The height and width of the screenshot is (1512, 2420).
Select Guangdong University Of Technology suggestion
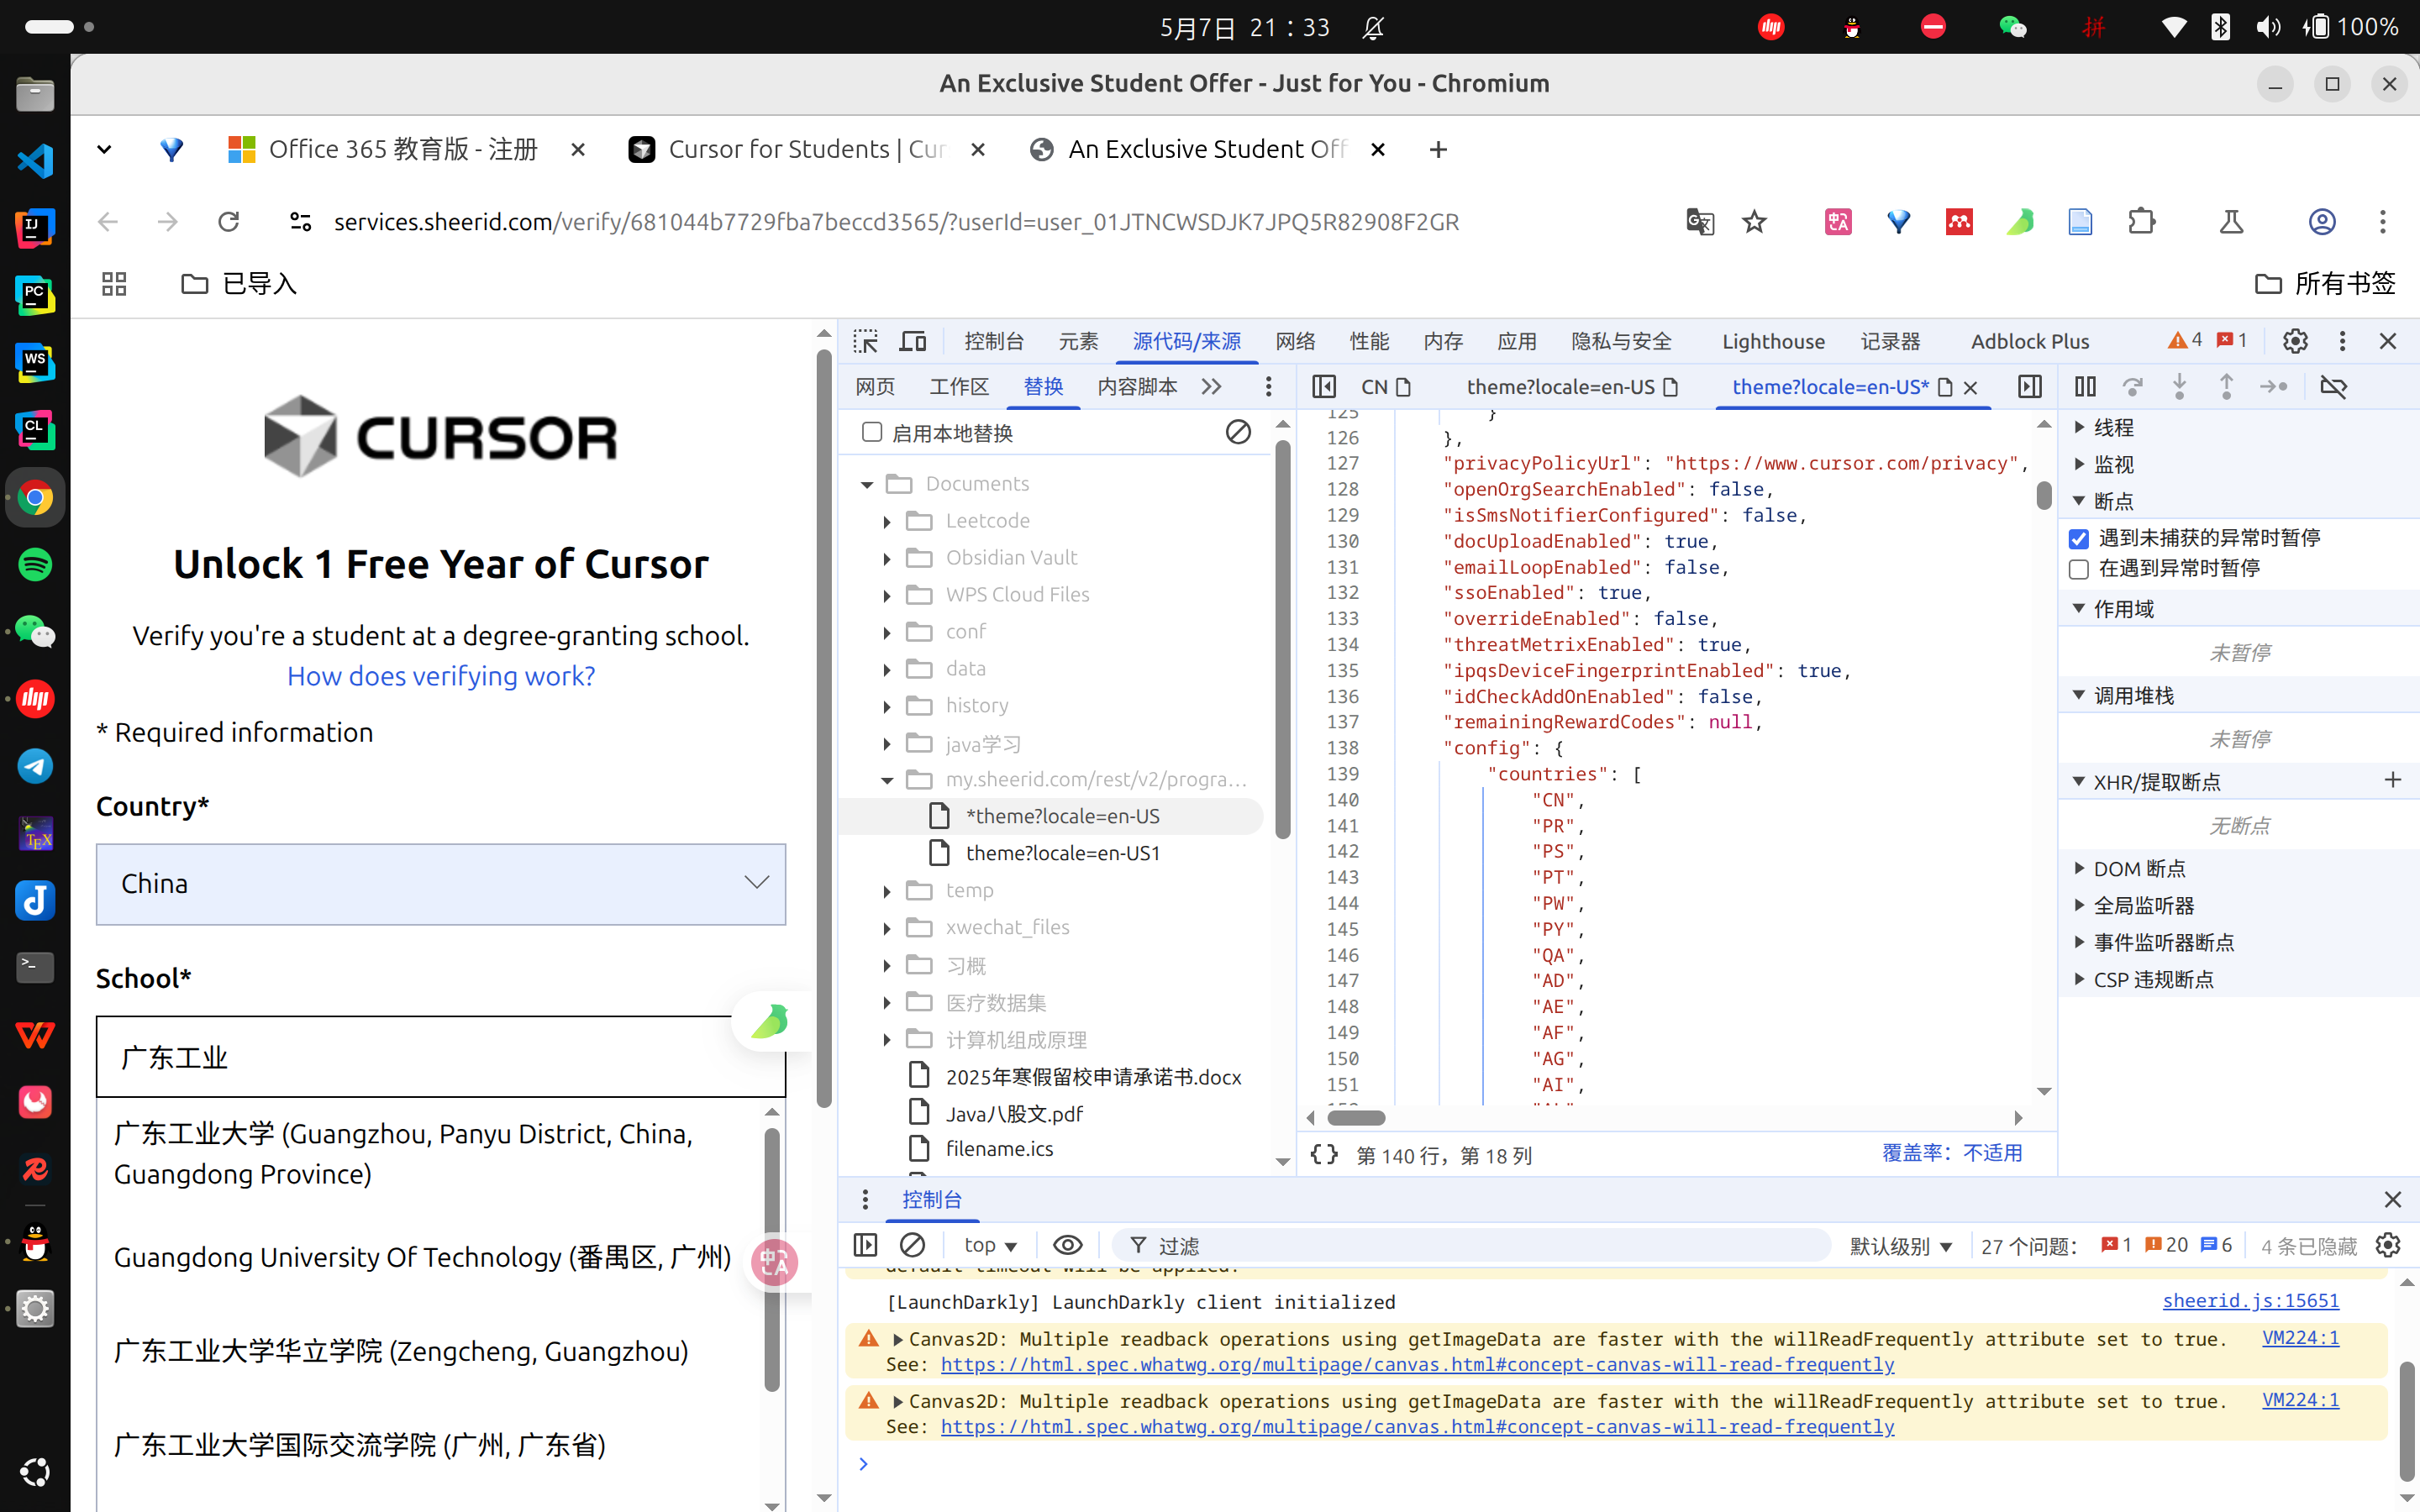(422, 1257)
